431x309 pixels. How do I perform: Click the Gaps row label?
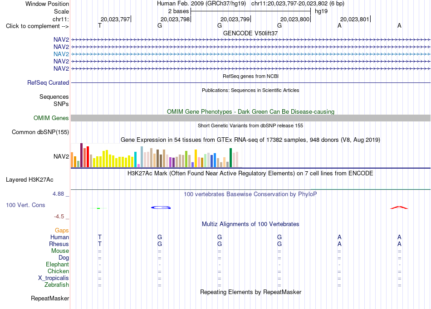click(62, 230)
